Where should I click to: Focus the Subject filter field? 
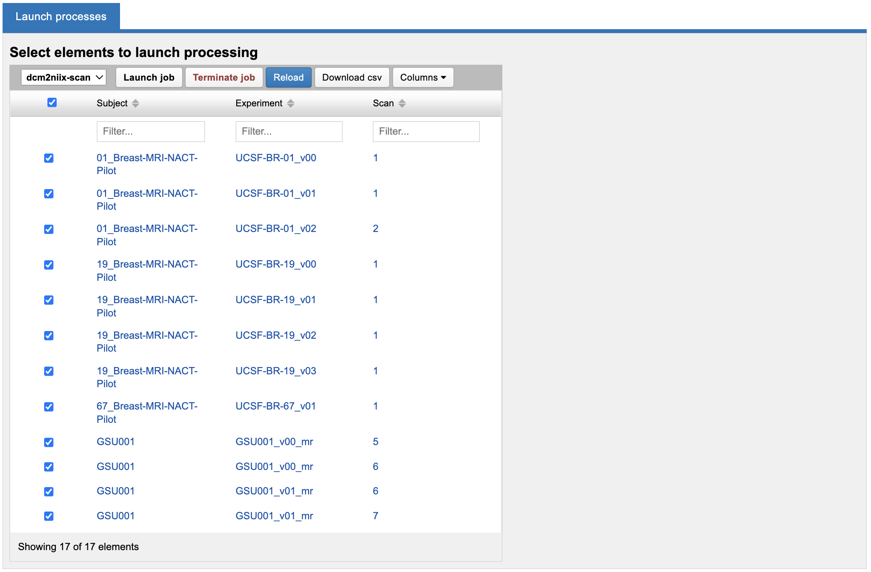(150, 132)
